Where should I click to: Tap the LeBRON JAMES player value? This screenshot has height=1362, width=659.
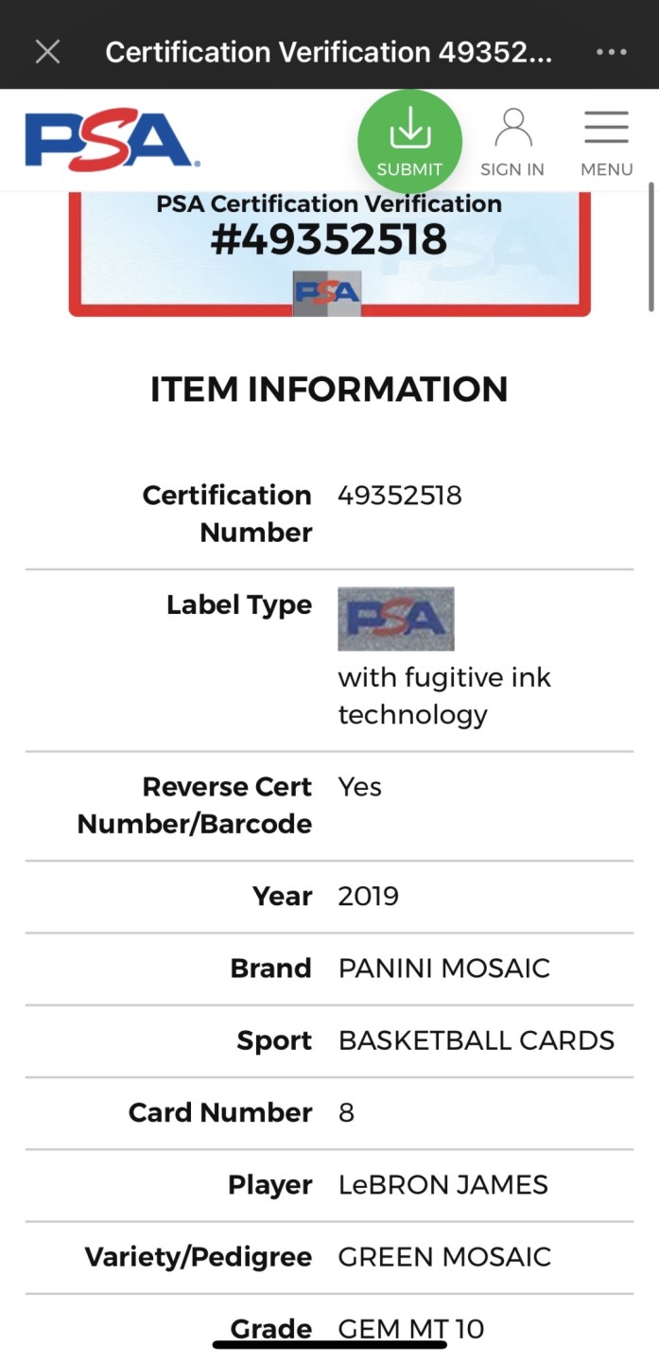443,1184
